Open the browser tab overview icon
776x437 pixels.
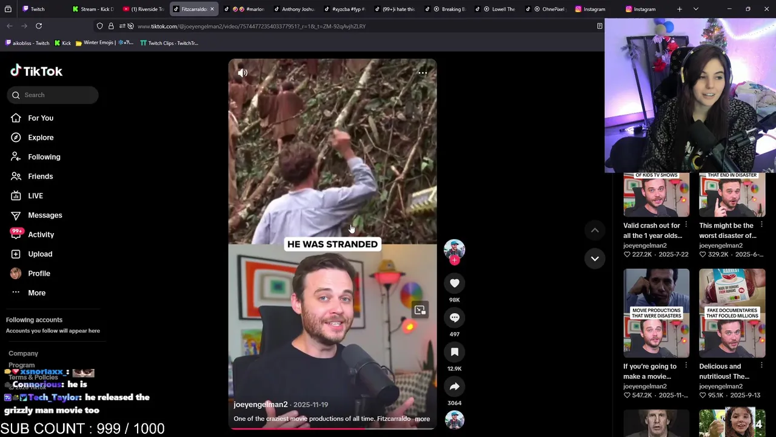pyautogui.click(x=8, y=9)
